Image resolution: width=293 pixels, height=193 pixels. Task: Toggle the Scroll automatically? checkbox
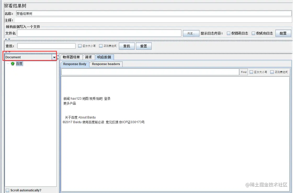[x=8, y=190]
